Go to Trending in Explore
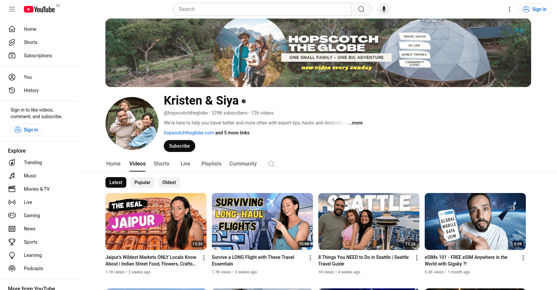The height and width of the screenshot is (290, 557). coord(32,163)
